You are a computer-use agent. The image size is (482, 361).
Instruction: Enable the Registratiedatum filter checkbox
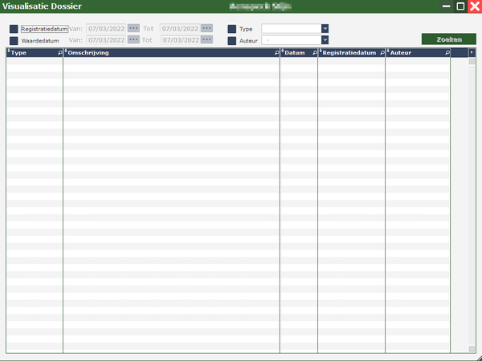pos(14,29)
